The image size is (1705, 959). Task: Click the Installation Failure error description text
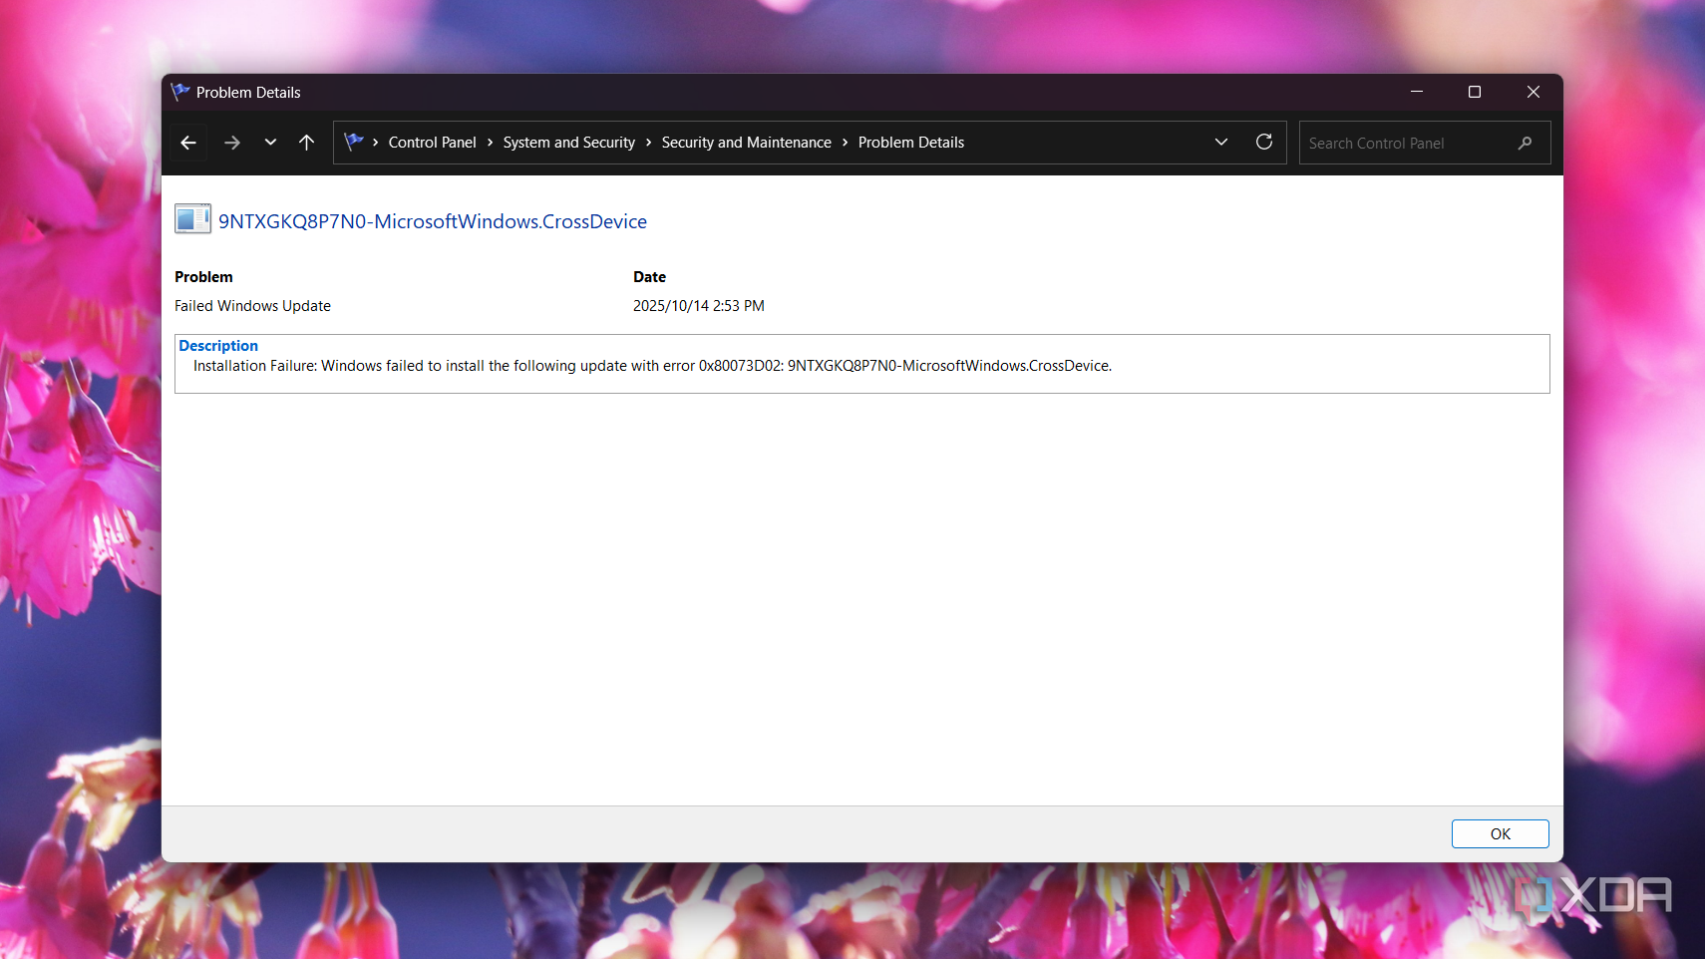(x=652, y=366)
